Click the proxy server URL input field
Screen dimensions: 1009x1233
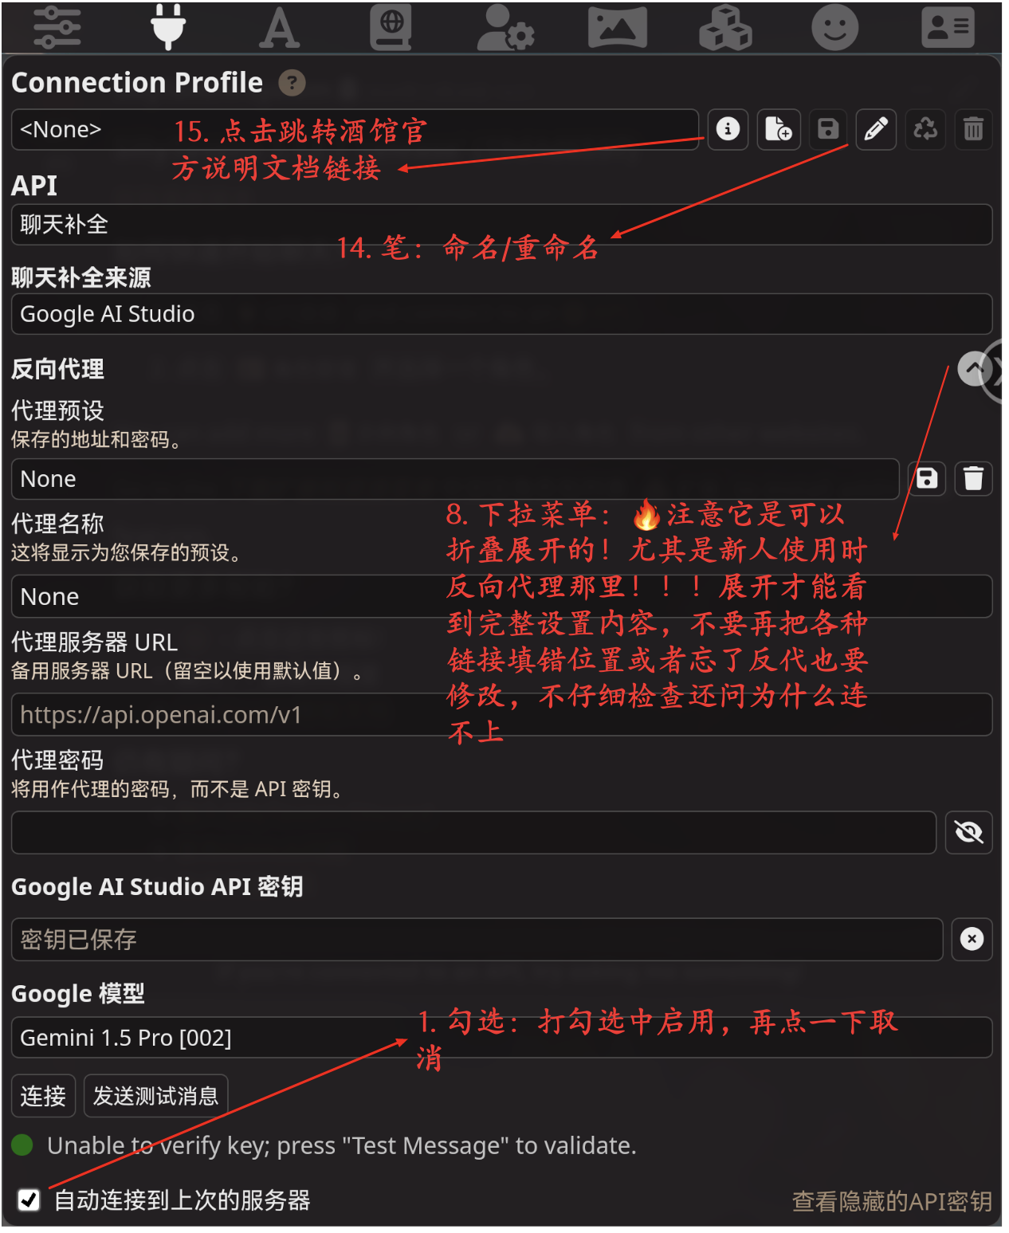click(501, 715)
